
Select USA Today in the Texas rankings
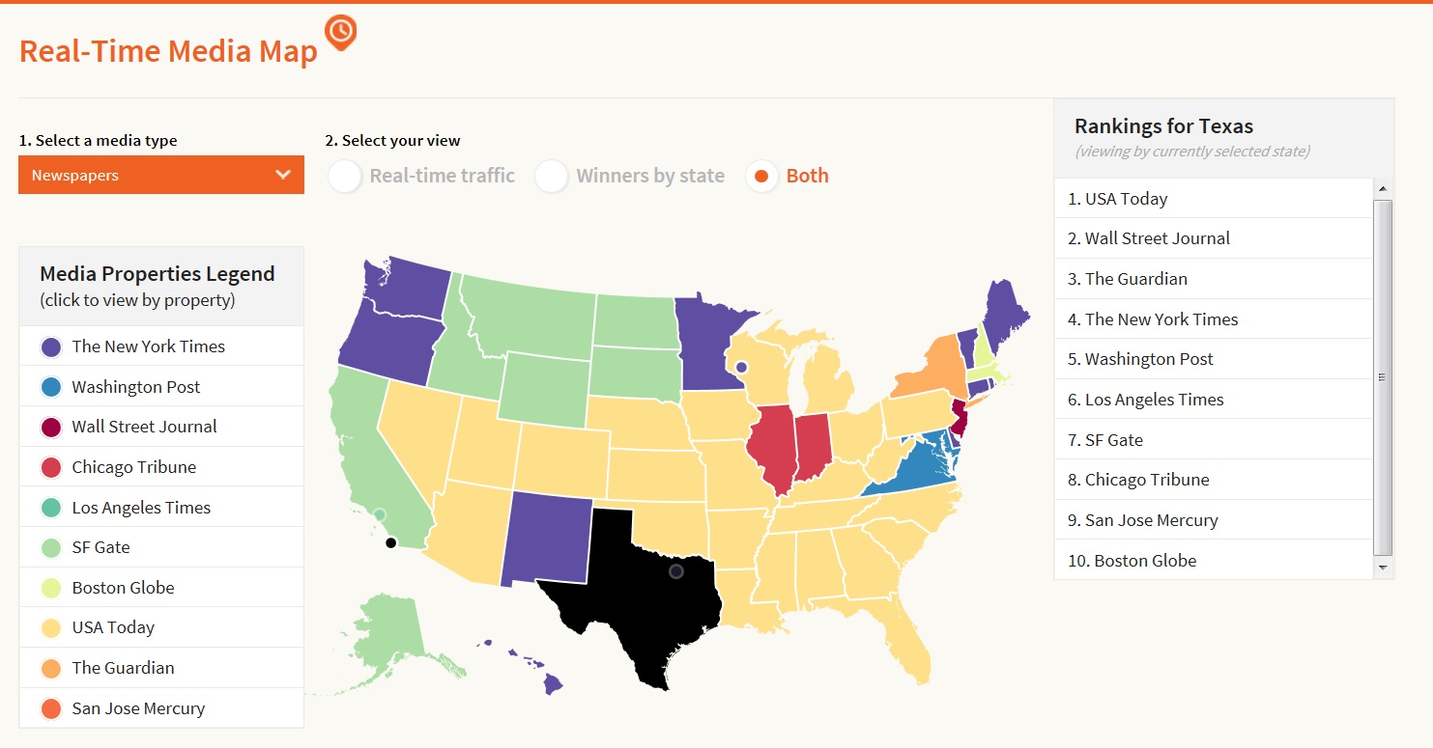tap(1126, 199)
